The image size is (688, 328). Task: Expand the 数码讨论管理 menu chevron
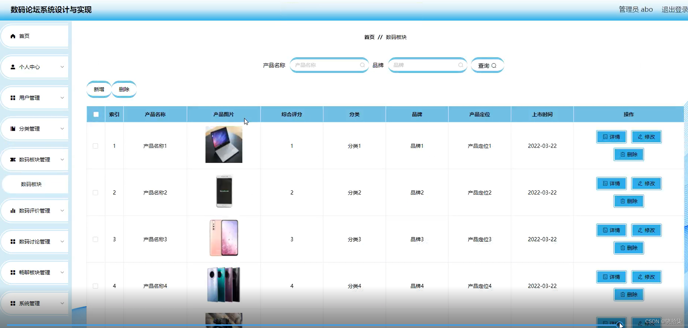(62, 241)
